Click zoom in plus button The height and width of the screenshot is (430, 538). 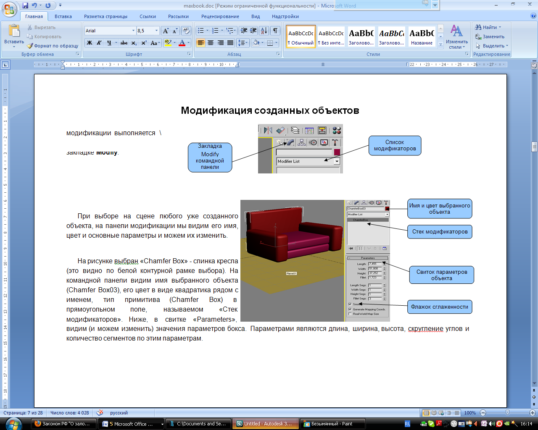(532, 413)
